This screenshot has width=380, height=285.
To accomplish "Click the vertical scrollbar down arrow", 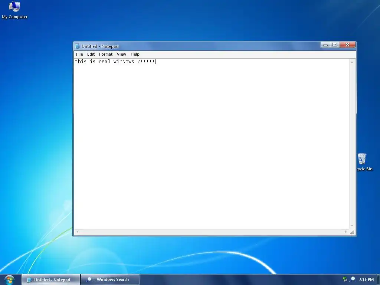I will (x=352, y=226).
